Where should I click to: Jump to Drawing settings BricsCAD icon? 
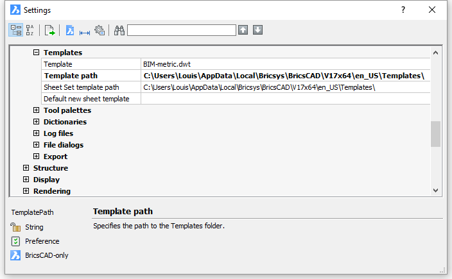coord(70,30)
